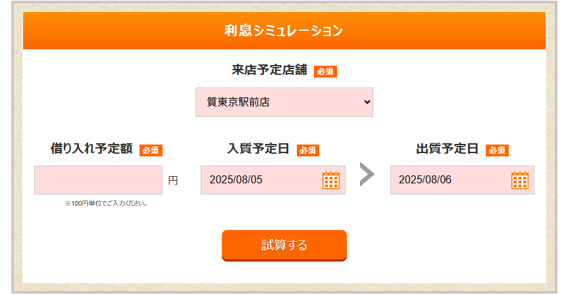This screenshot has width=570, height=295.
Task: Click the 利息シミュレーション header title
Action: pos(284,30)
